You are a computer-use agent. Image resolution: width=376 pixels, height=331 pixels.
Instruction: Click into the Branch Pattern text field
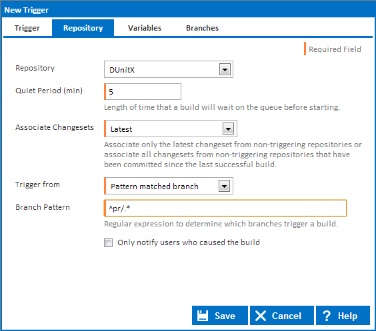click(225, 208)
